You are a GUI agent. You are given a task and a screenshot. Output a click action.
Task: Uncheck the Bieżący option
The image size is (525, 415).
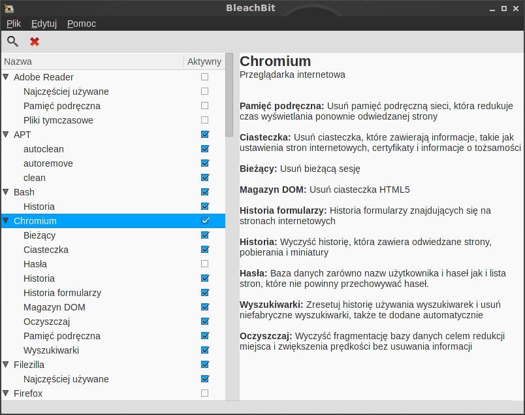coord(204,235)
